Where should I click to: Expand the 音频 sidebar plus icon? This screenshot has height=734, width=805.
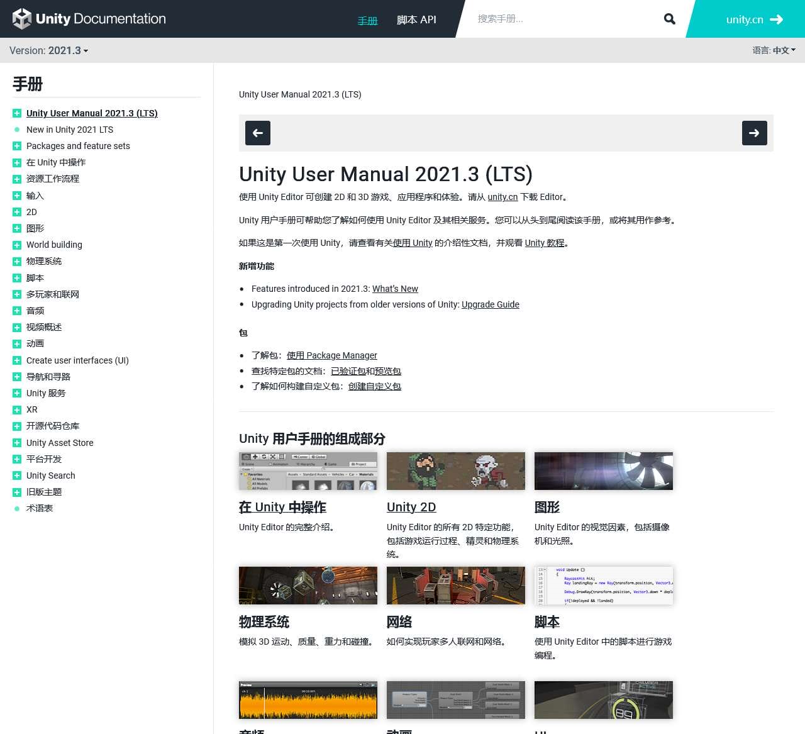(x=17, y=311)
